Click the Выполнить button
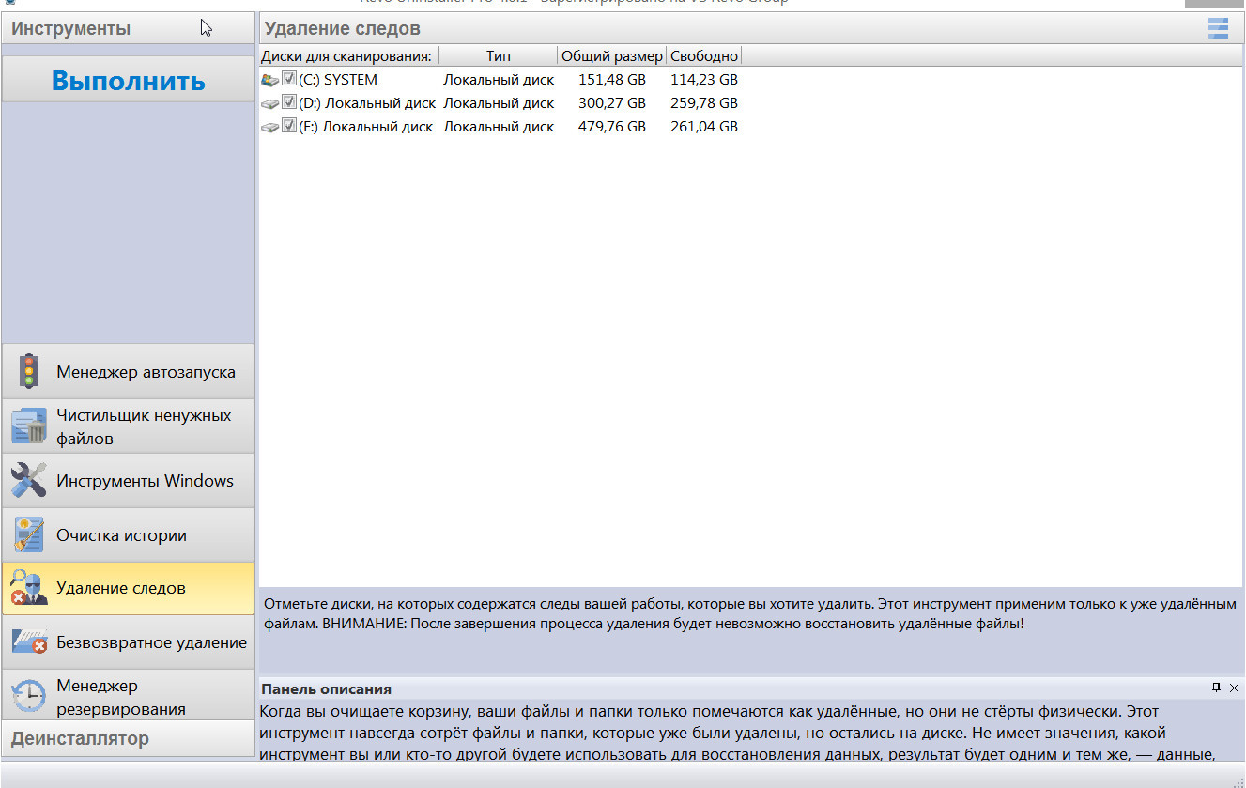This screenshot has height=788, width=1246. pos(128,80)
